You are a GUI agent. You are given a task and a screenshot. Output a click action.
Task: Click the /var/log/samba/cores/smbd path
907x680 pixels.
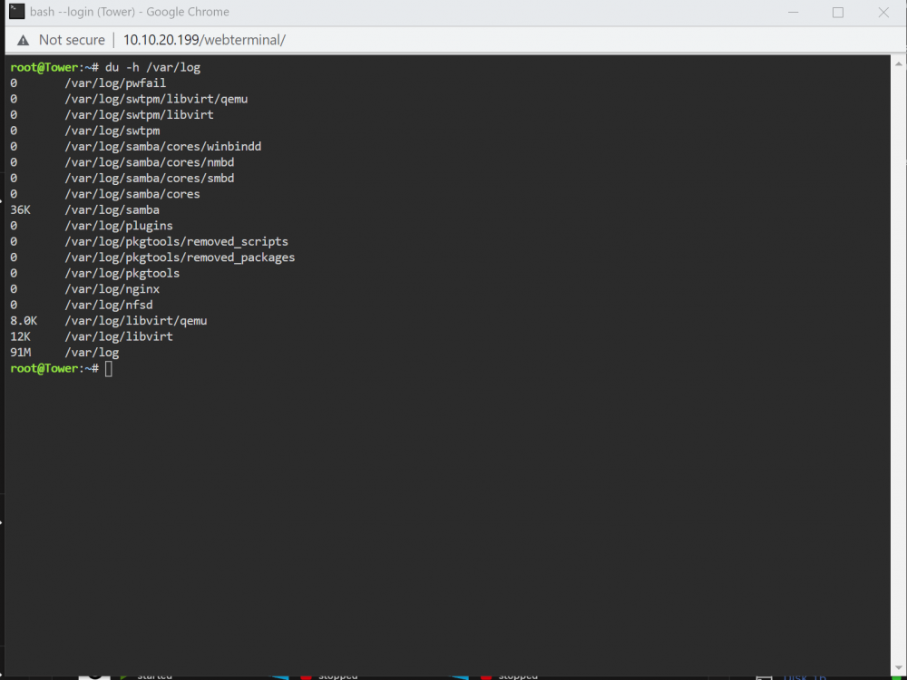(150, 178)
